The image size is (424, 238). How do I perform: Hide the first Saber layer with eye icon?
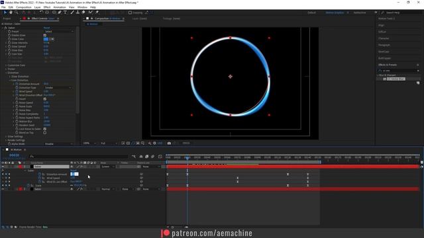3,167
